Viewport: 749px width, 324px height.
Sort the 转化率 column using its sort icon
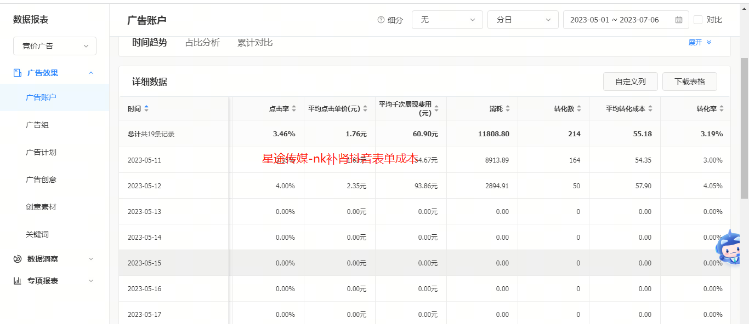tap(723, 108)
